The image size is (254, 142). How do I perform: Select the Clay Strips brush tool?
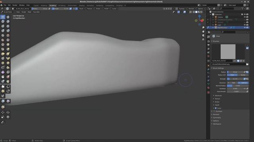[x=8, y=21]
